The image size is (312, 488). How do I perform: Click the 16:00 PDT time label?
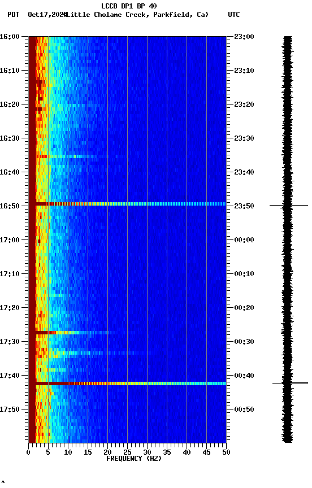(10, 37)
